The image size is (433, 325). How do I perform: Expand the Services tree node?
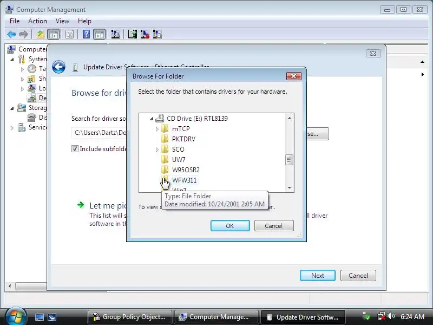click(12, 128)
